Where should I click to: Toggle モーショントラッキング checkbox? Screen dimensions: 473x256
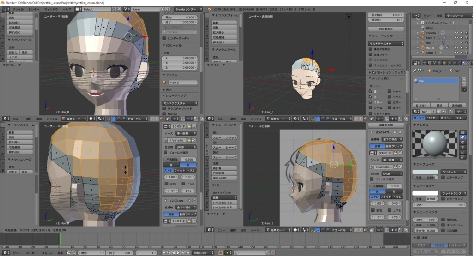tap(374, 72)
